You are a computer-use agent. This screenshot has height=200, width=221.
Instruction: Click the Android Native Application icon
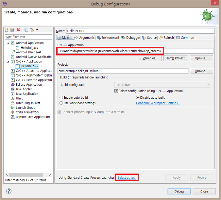13,57
